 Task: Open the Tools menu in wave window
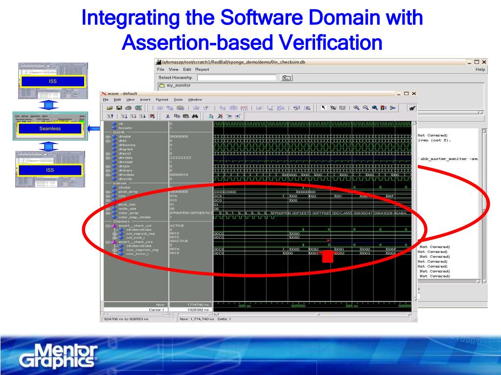(x=178, y=100)
